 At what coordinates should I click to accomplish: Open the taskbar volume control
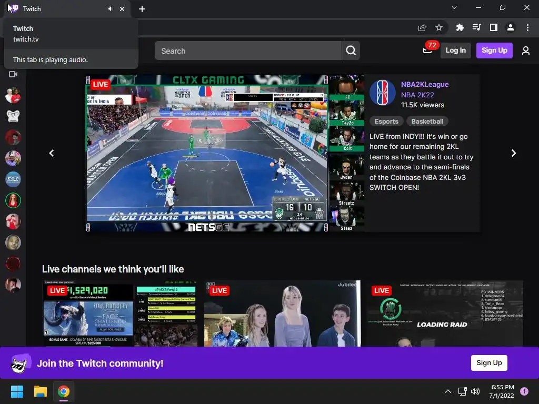click(475, 391)
